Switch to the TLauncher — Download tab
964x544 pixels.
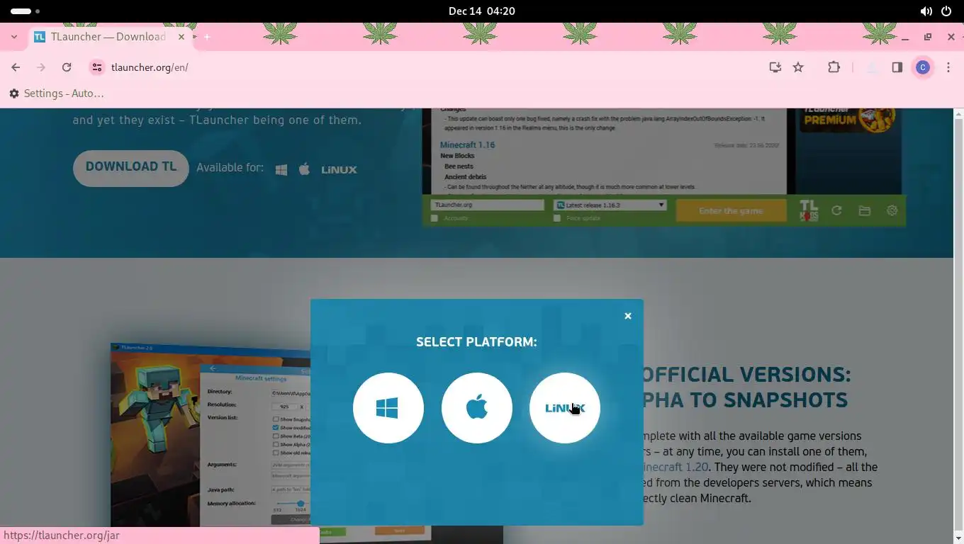click(x=108, y=37)
